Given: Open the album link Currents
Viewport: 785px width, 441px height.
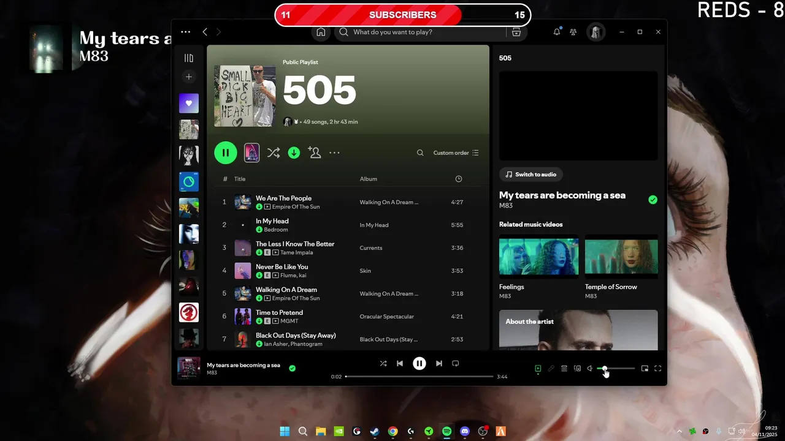Looking at the screenshot, I should (371, 248).
